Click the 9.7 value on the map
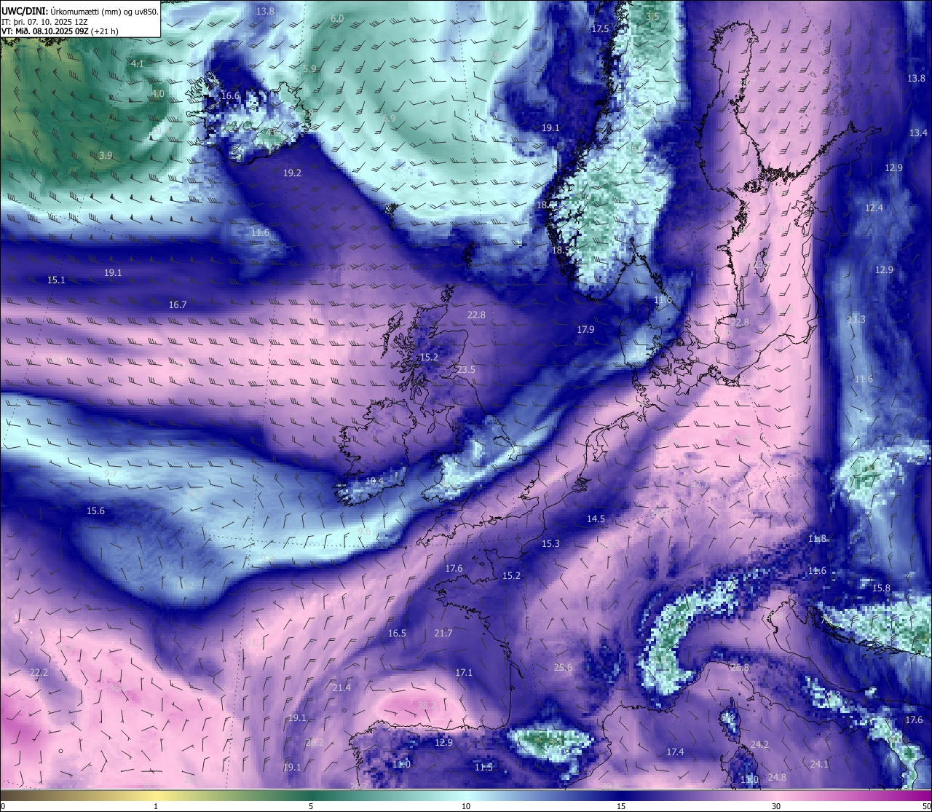The height and width of the screenshot is (812, 932). (111, 473)
